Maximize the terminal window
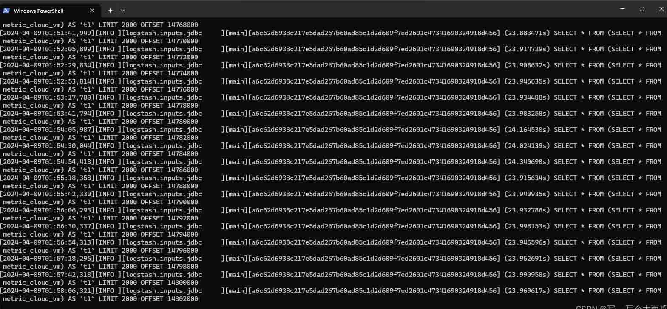This screenshot has width=667, height=309. (x=642, y=9)
